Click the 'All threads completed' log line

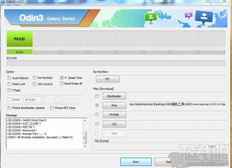click(40, 137)
